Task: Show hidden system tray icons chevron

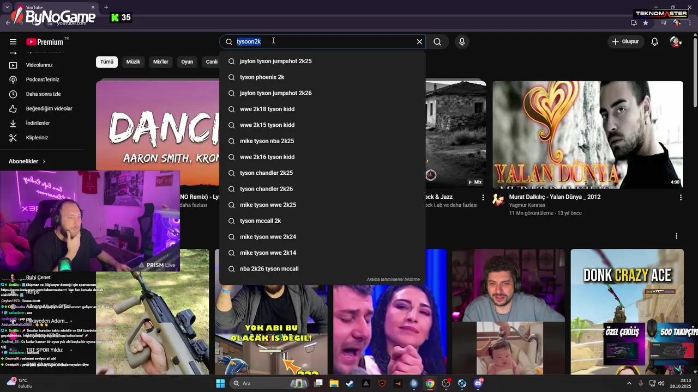Action: click(630, 383)
